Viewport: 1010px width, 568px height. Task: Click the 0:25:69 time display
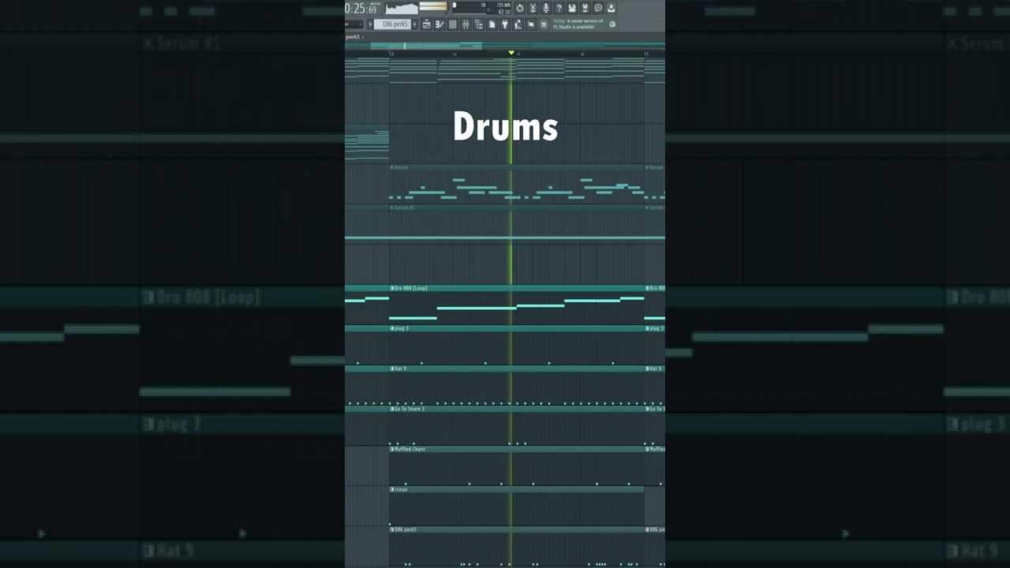click(362, 9)
